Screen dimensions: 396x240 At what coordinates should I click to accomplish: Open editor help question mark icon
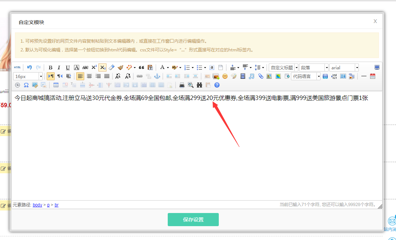pyautogui.click(x=217, y=85)
